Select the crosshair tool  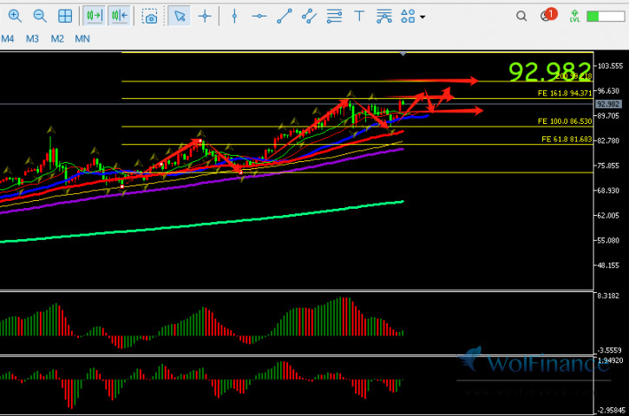click(205, 16)
